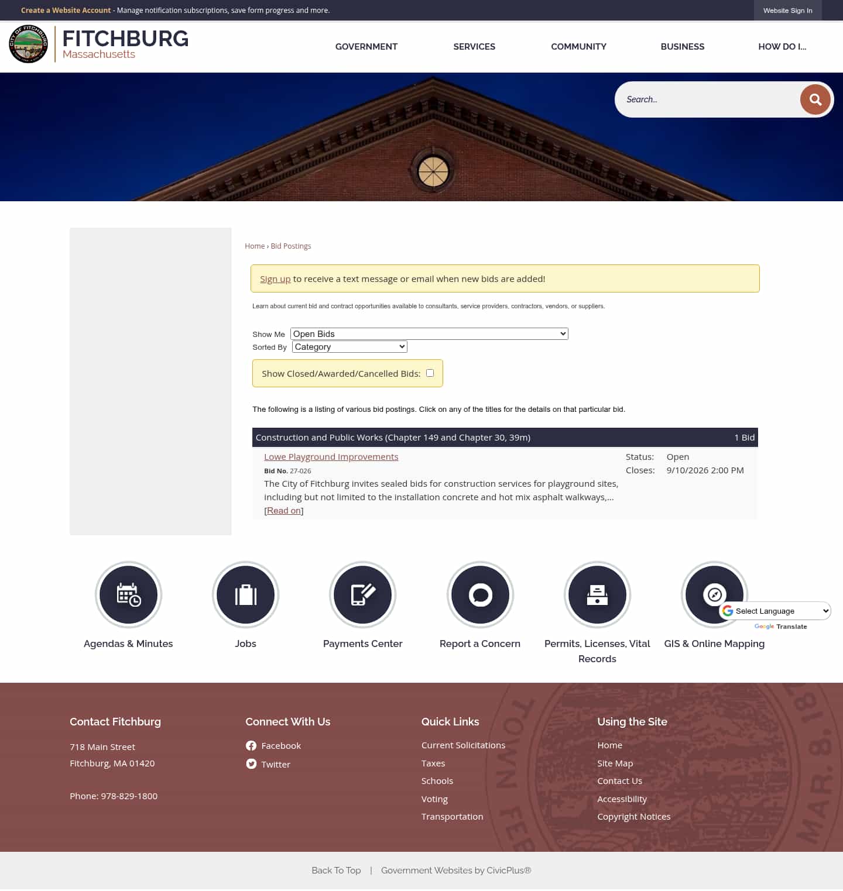
Task: Click the City of Fitchburg seal logo
Action: (28, 44)
